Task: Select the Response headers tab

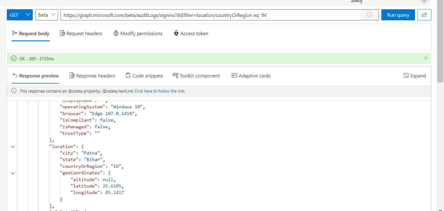Action: [x=92, y=76]
